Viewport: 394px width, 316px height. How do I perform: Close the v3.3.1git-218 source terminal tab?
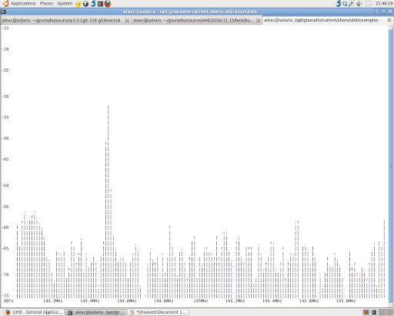127,21
